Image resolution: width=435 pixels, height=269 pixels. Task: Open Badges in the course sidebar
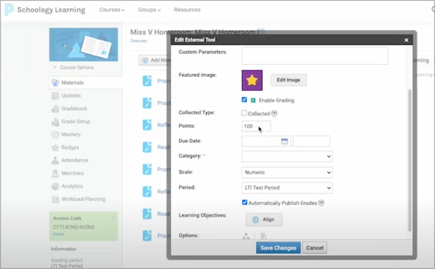[70, 147]
